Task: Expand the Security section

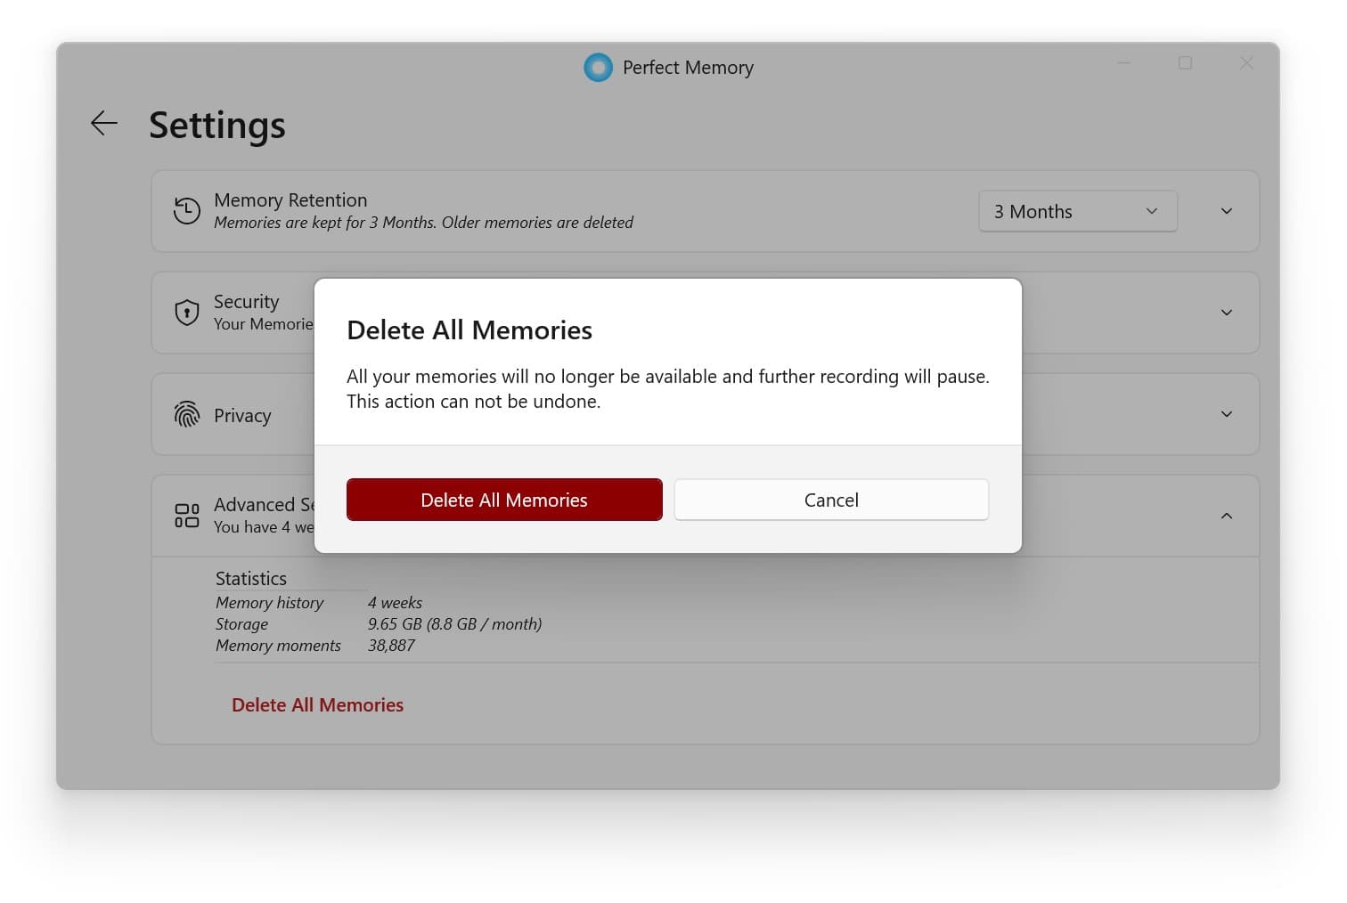Action: 1227,313
